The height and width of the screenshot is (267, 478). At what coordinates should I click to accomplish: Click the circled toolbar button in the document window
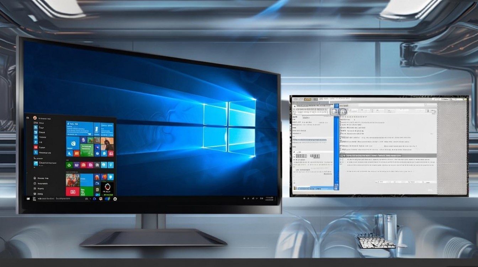(x=342, y=111)
